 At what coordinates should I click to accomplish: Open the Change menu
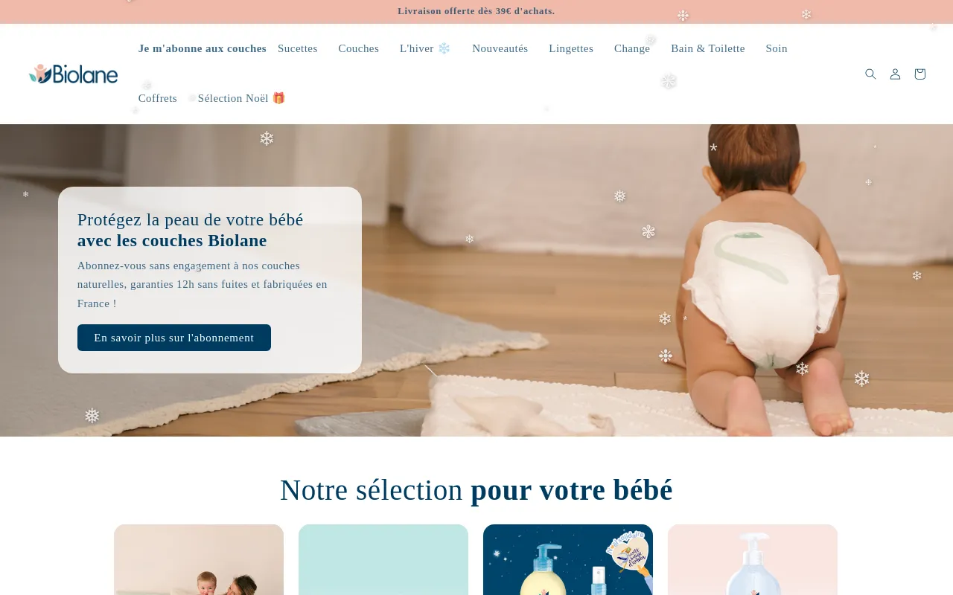(632, 48)
